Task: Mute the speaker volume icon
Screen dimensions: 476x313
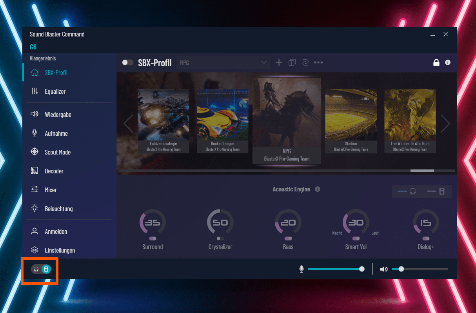Action: pos(384,269)
